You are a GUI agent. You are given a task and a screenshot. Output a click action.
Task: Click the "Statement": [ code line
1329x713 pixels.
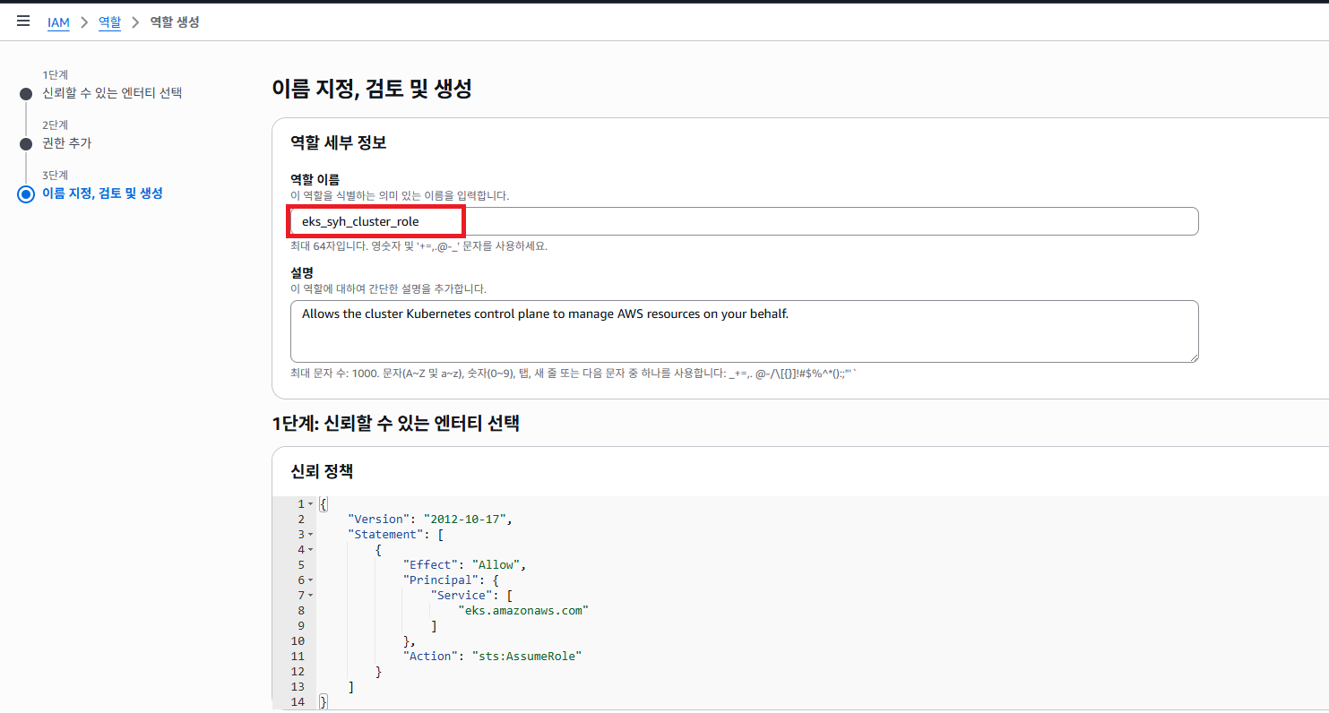coord(395,535)
